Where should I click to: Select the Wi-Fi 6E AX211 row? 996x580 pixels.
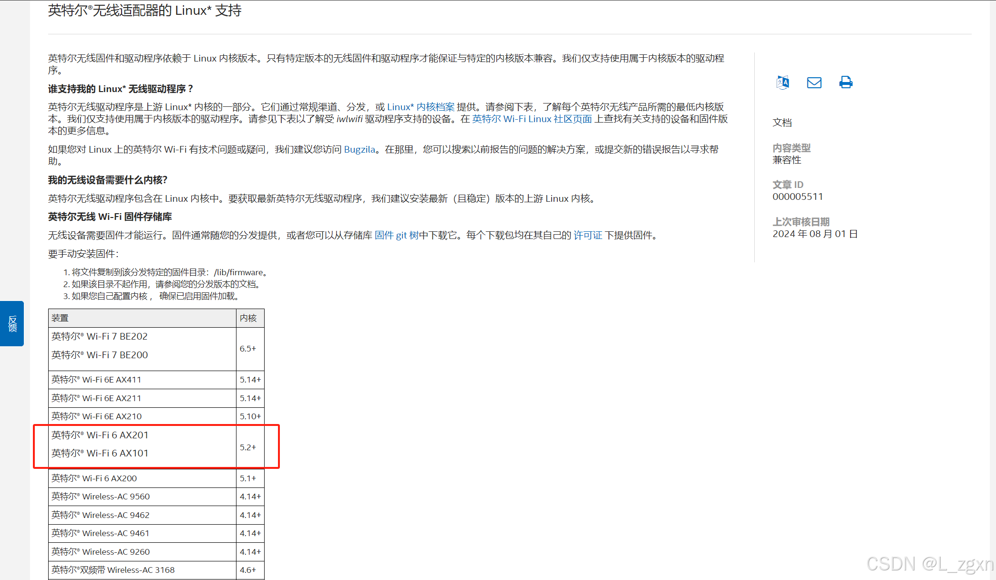click(x=96, y=398)
